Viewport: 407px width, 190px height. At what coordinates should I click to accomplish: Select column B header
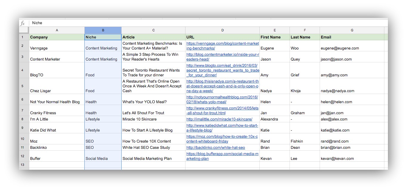tap(103, 30)
